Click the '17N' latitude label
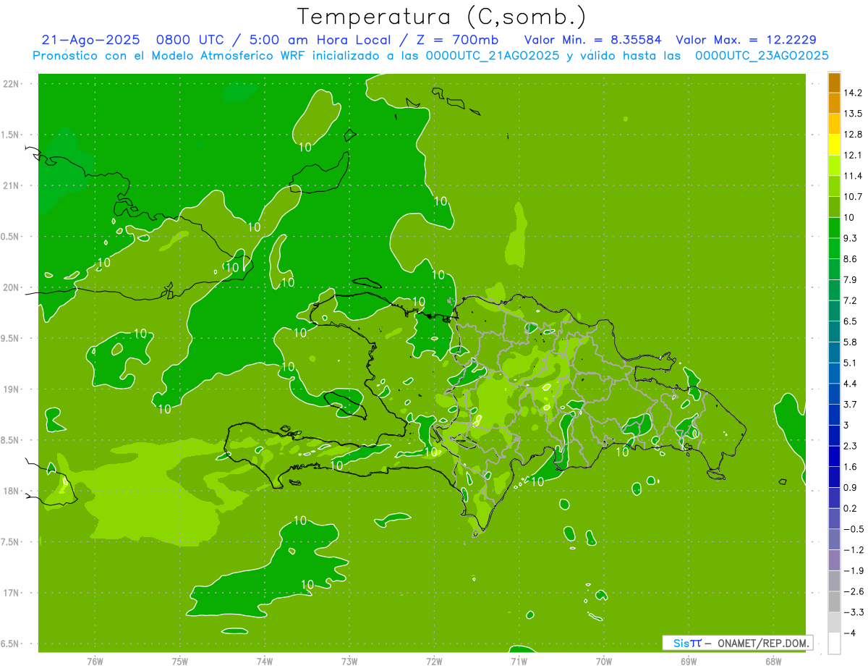This screenshot has height=671, width=868. click(11, 594)
